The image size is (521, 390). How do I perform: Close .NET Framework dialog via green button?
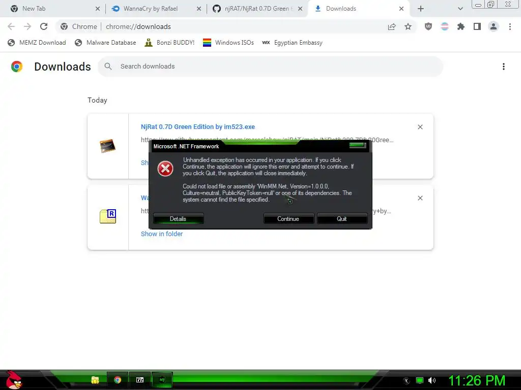358,145
